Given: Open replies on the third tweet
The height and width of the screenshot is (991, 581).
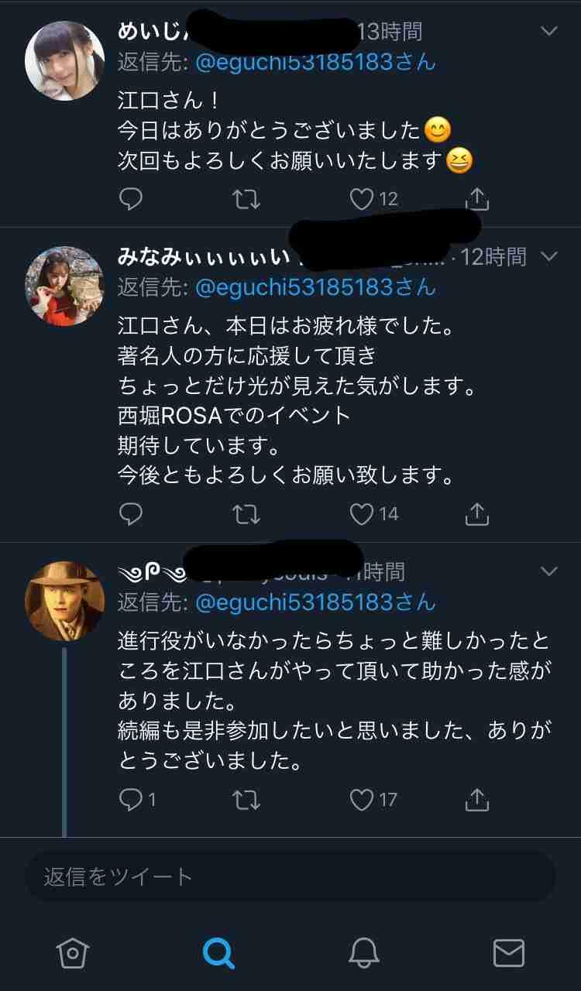Looking at the screenshot, I should tap(131, 799).
